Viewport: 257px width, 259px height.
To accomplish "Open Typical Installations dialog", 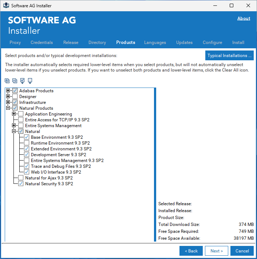I will (x=229, y=56).
